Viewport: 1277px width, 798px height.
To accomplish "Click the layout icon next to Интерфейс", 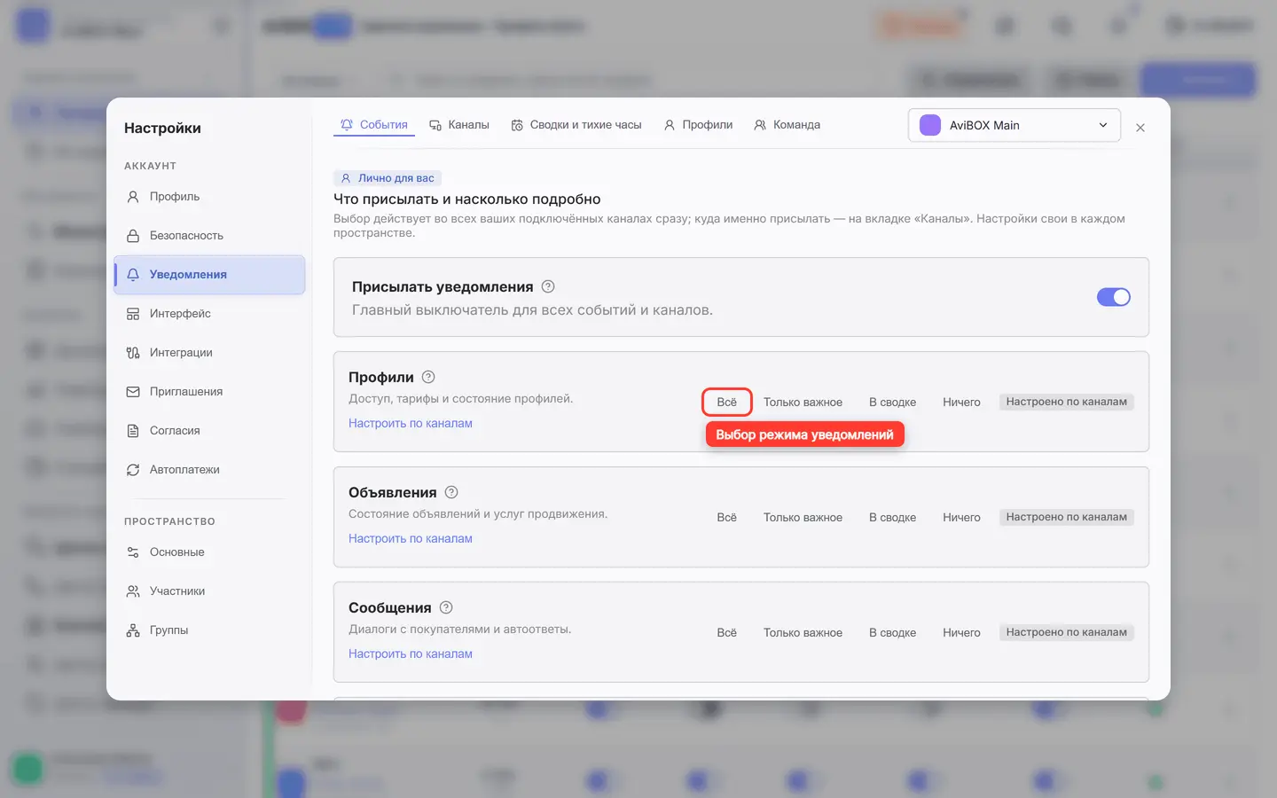I will tap(133, 314).
